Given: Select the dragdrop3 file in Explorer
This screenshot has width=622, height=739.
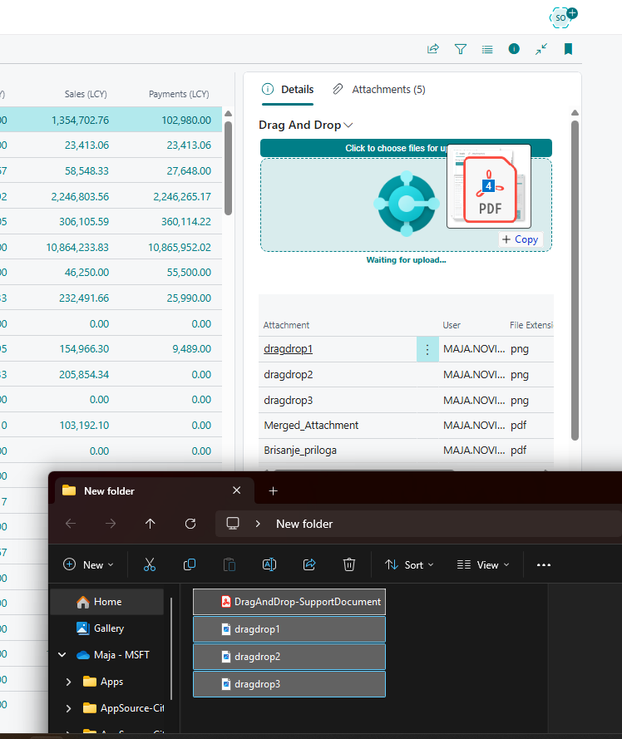Looking at the screenshot, I should [x=289, y=684].
